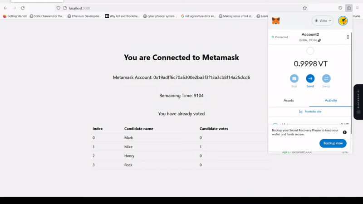Open Account2 options three-dot menu
Screen dimensions: 363x204
pyautogui.click(x=348, y=37)
